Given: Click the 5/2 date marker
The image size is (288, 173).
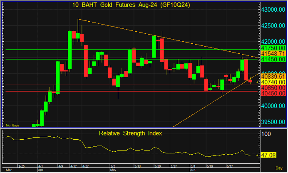Looking at the screenshot, I should (x=113, y=166).
